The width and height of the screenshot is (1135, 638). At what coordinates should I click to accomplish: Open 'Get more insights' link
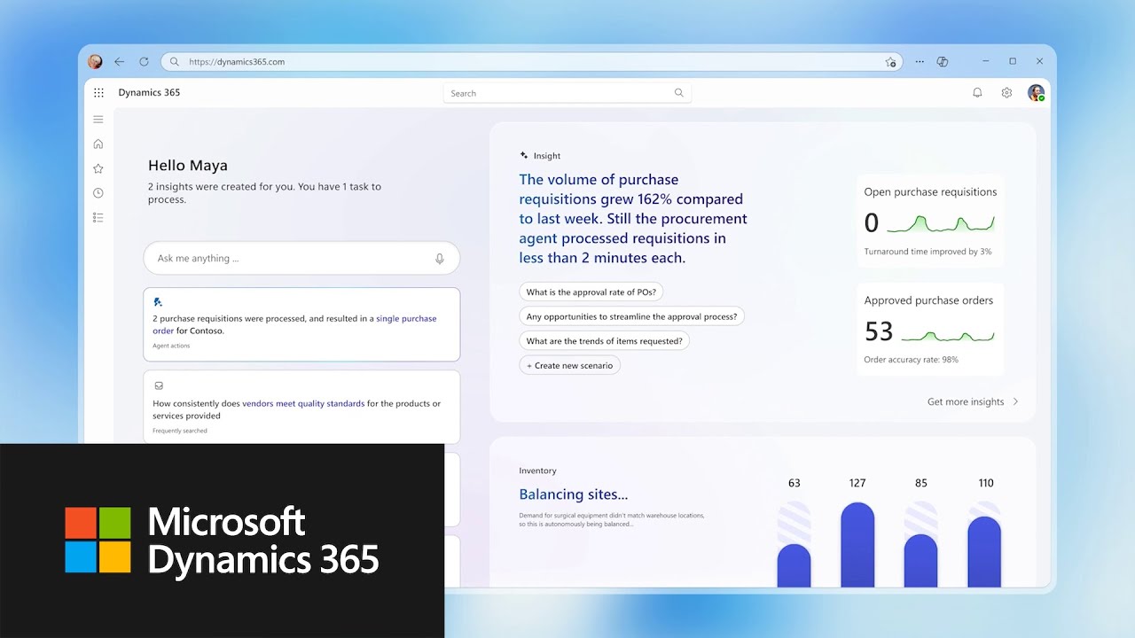point(966,401)
